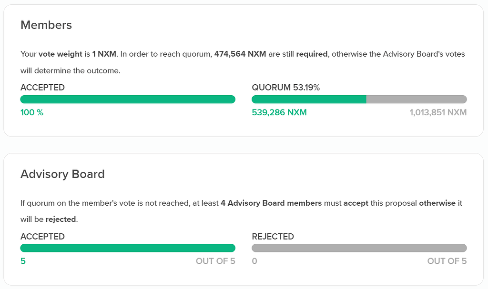Click the accepted count "5"
Image resolution: width=488 pixels, height=289 pixels.
(x=23, y=261)
